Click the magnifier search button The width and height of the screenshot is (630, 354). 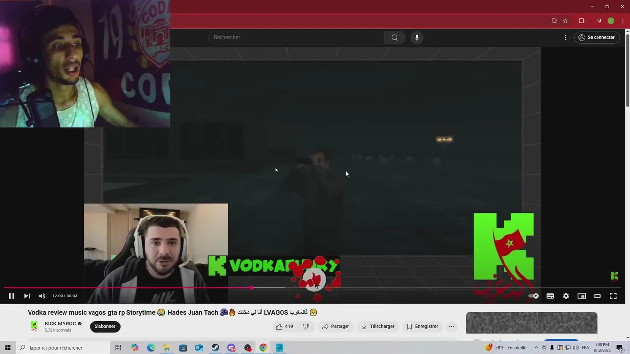coord(395,38)
